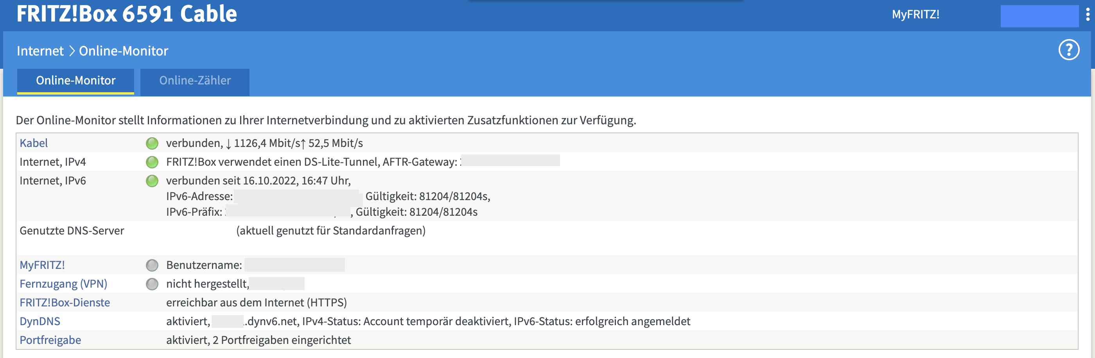The image size is (1095, 358).
Task: Open the Kabel link
Action: (34, 143)
